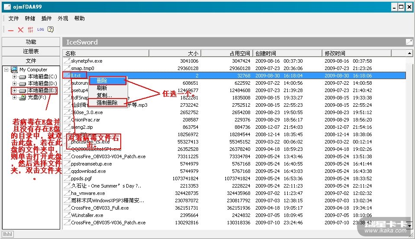The image size is (415, 239).
Task: Expand the 本地磁盘(C:) node
Action: (14, 76)
